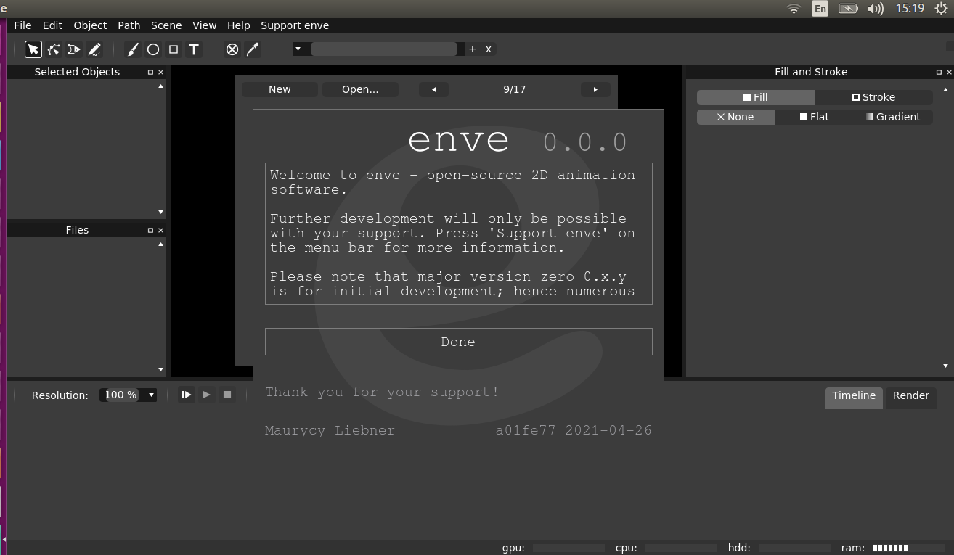Go to next welcome page arrow

click(595, 89)
